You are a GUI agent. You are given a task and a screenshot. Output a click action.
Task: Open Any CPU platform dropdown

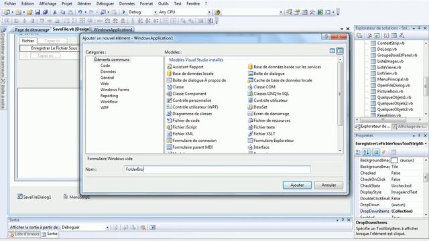coord(209,12)
